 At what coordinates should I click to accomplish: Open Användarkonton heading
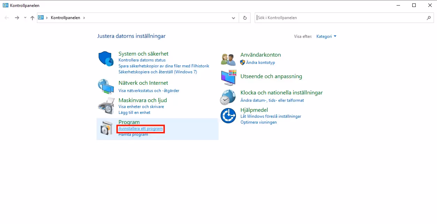point(261,55)
